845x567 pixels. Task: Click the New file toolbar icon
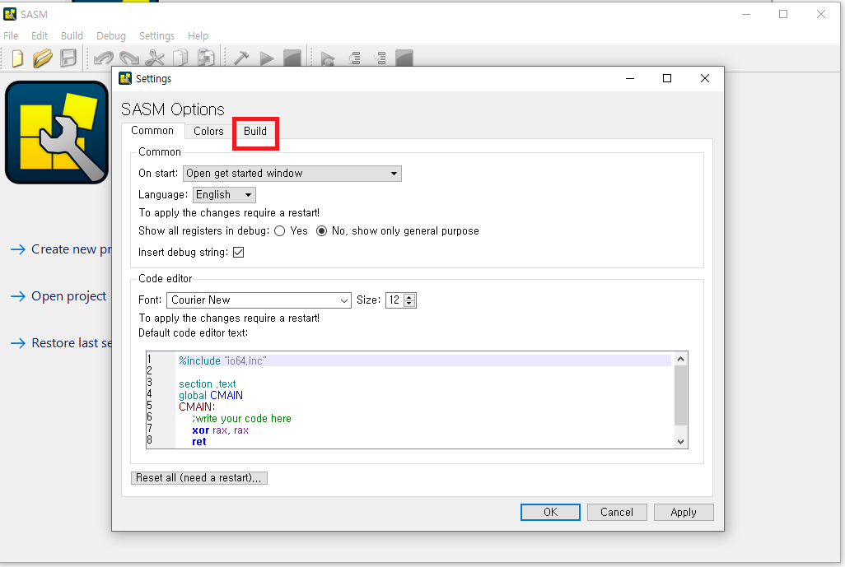[x=17, y=58]
